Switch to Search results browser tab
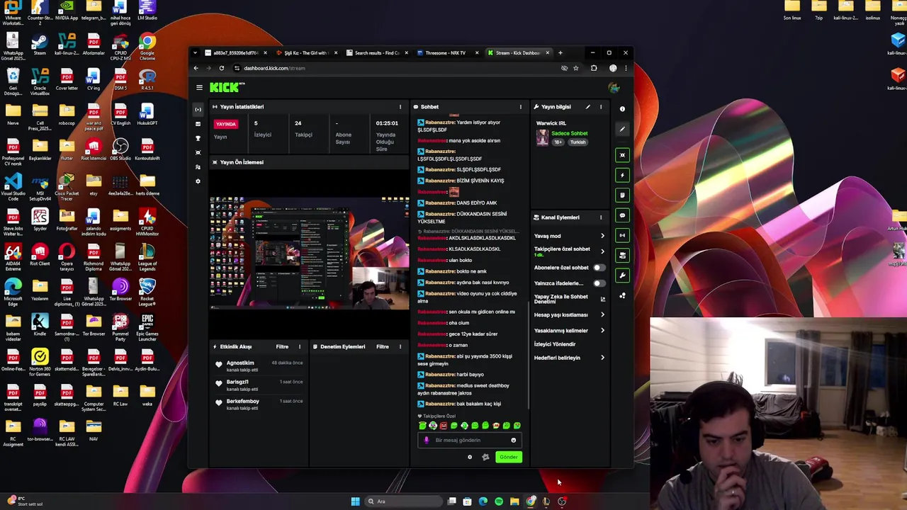Viewport: 907px width, 510px height. pos(377,52)
